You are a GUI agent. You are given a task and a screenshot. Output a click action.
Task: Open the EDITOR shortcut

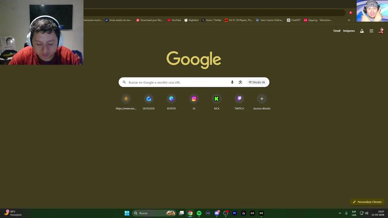[171, 102]
